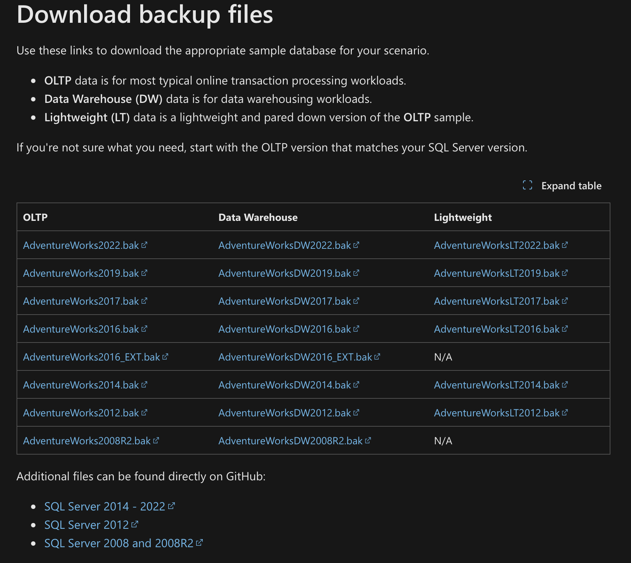Click external-link icon after AdventureWorksDW2019.bak

click(356, 273)
